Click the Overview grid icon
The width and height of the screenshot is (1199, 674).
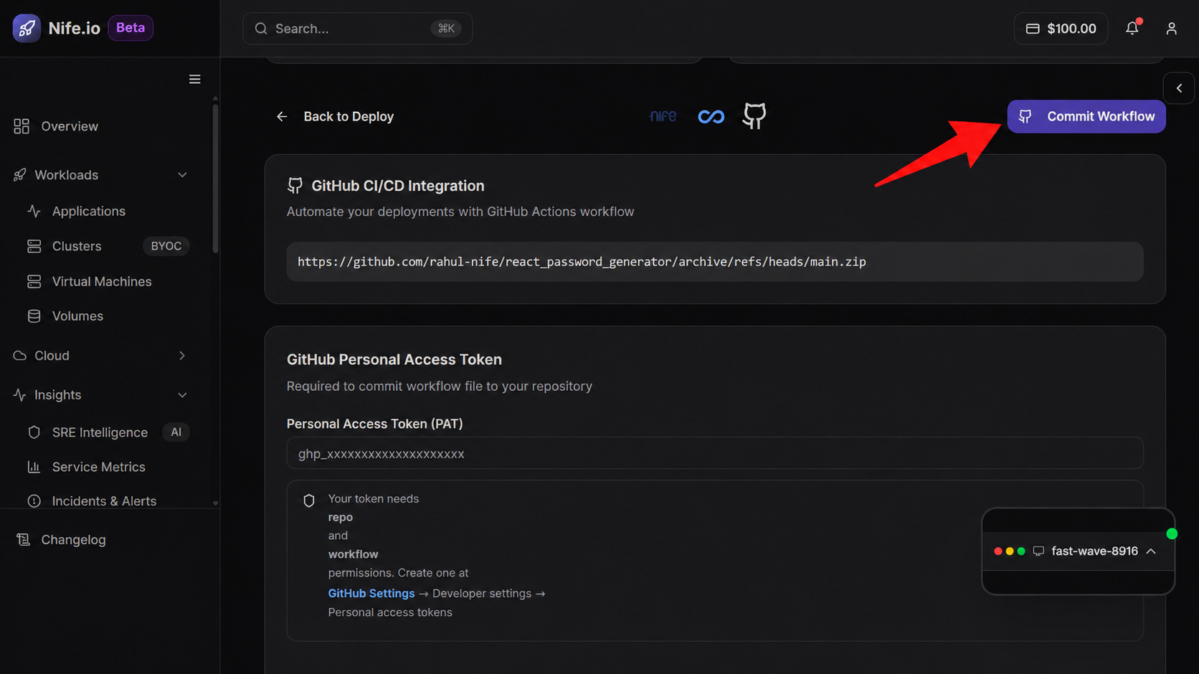point(22,126)
